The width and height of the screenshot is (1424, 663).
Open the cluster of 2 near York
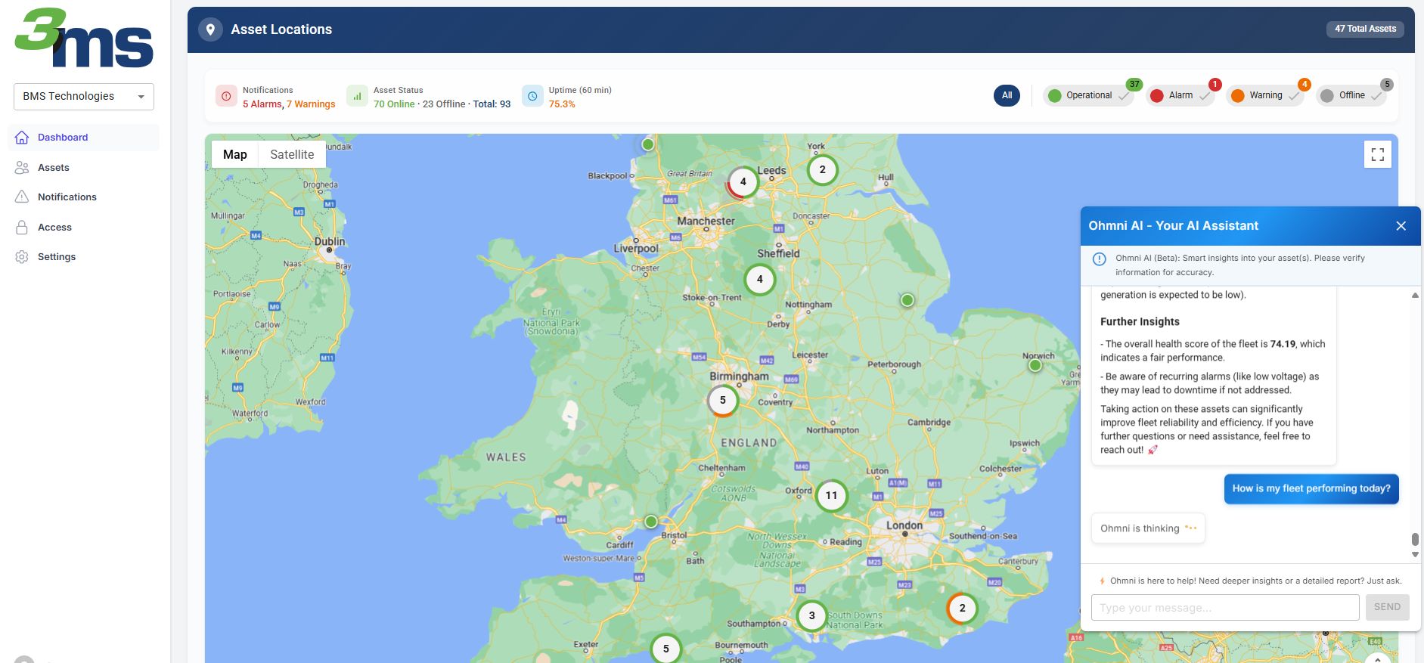(x=823, y=170)
